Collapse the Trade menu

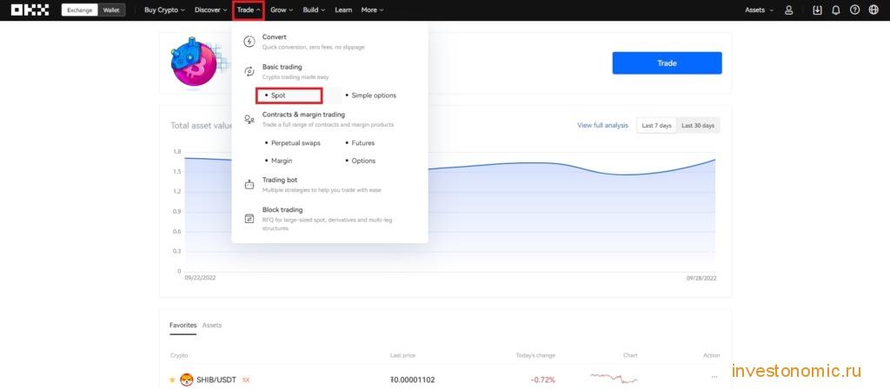point(249,10)
